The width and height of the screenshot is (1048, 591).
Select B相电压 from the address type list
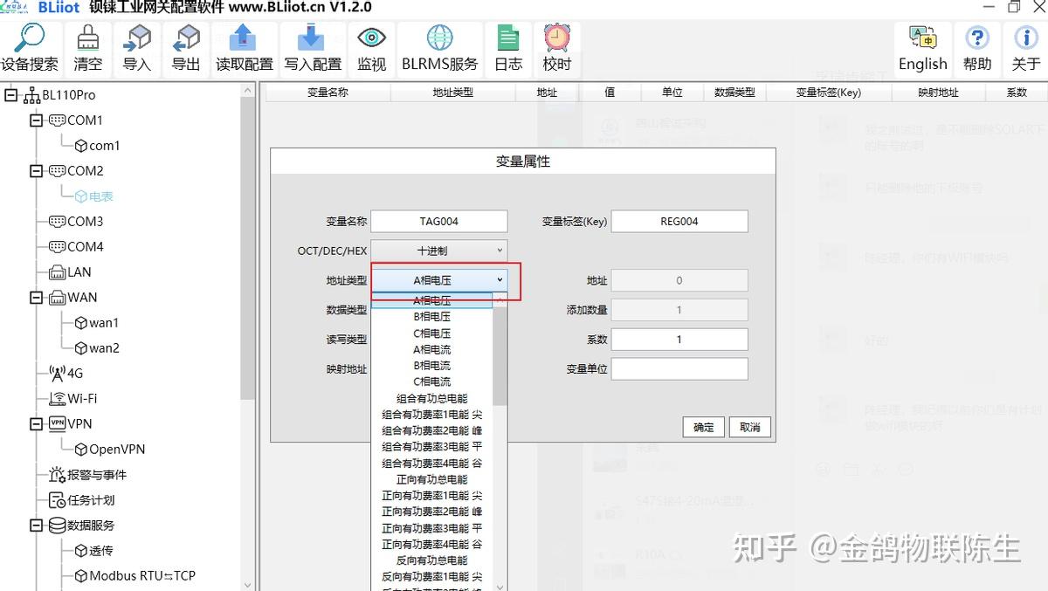433,315
